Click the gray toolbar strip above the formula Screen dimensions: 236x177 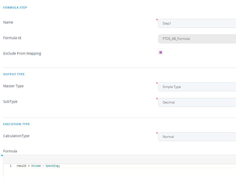[x=120, y=159]
